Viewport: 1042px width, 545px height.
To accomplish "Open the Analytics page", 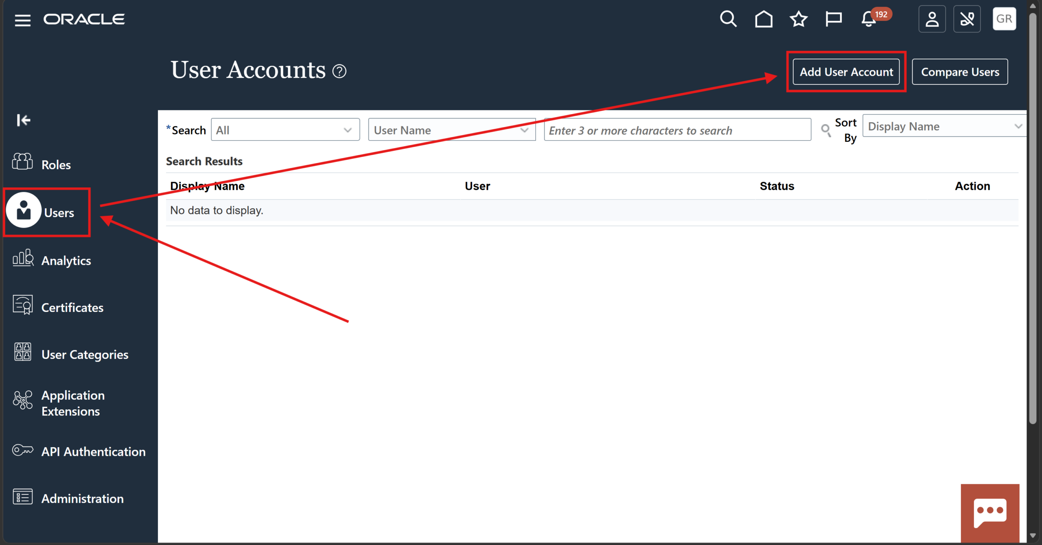I will click(66, 261).
